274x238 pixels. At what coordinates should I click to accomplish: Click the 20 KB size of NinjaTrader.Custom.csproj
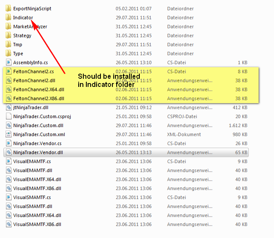242,116
